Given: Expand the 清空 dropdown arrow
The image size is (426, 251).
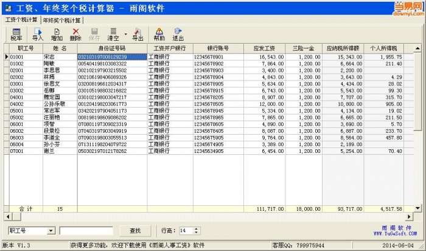Looking at the screenshot, I should pos(125,34).
